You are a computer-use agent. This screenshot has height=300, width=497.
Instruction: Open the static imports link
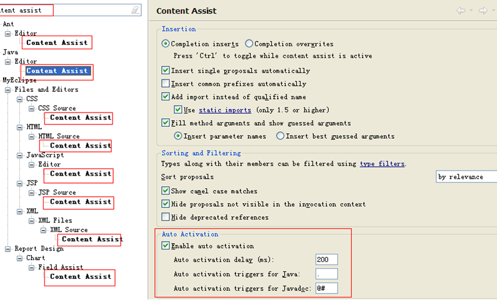[x=225, y=110]
